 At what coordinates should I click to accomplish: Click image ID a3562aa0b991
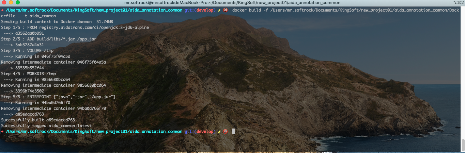pos(30,33)
